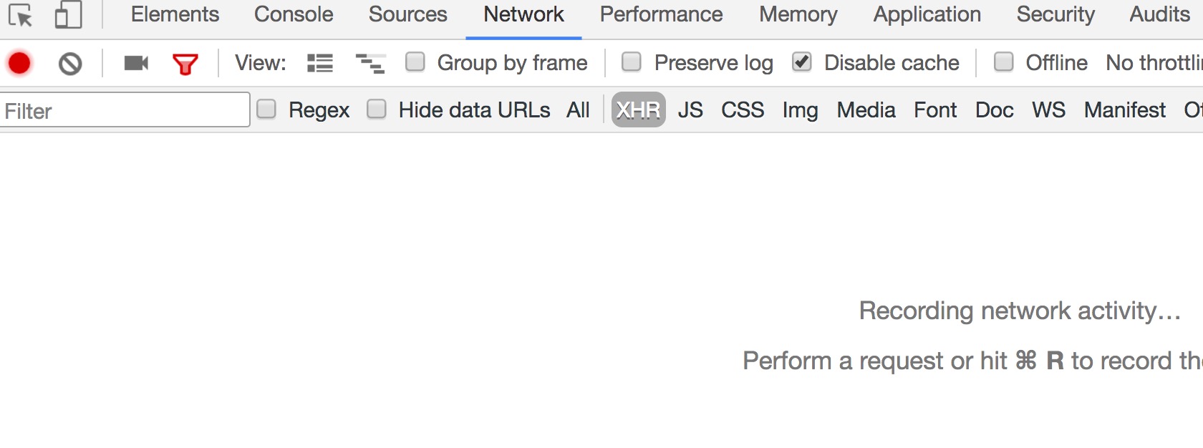Open the No throttling dropdown
This screenshot has height=448, width=1203.
pos(1153,63)
